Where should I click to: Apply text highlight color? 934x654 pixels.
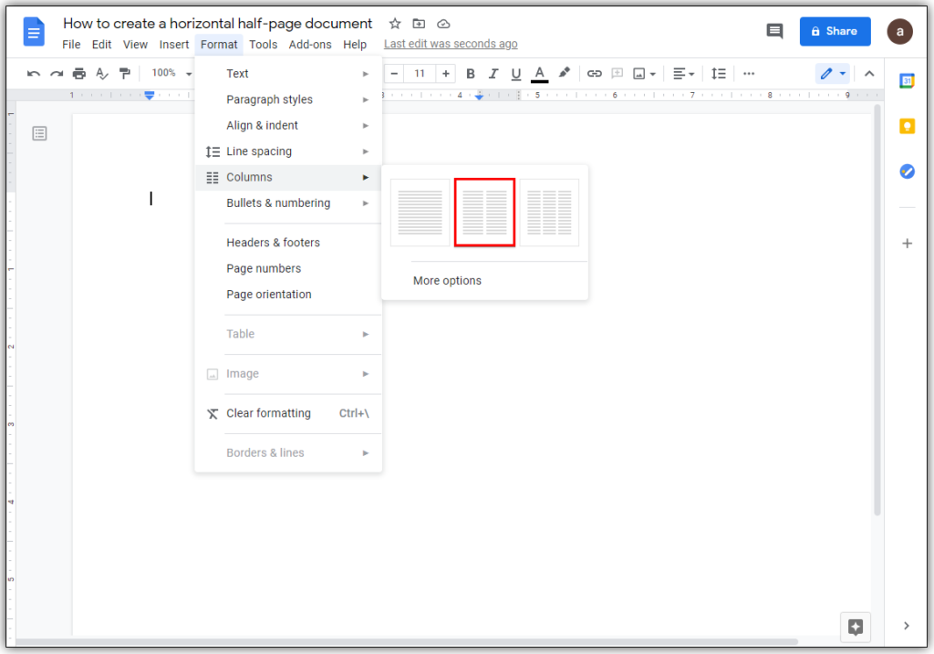(x=565, y=73)
